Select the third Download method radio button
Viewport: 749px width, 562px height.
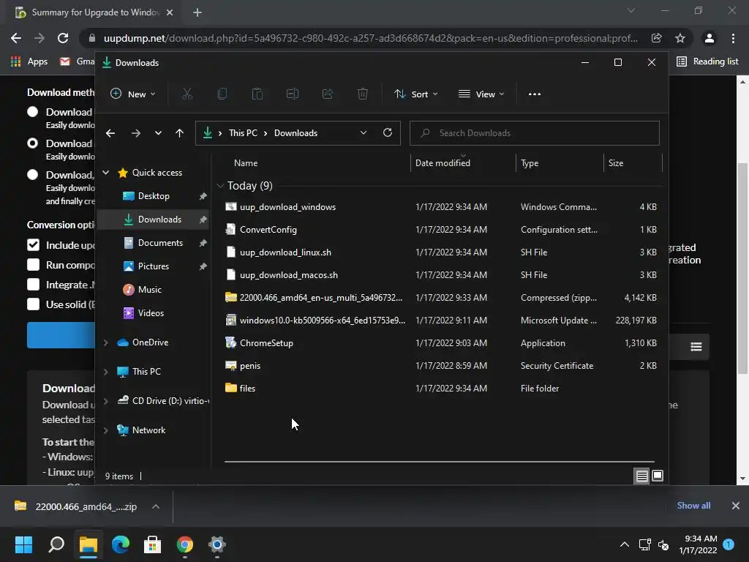[32, 175]
